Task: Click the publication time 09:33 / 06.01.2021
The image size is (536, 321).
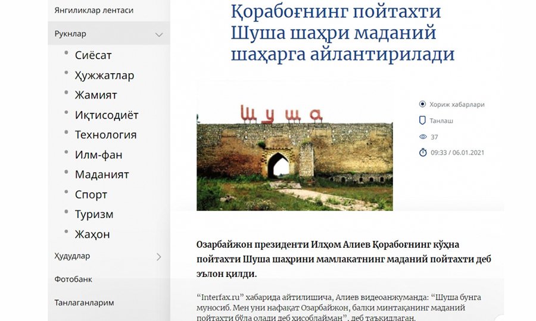Action: (x=457, y=153)
